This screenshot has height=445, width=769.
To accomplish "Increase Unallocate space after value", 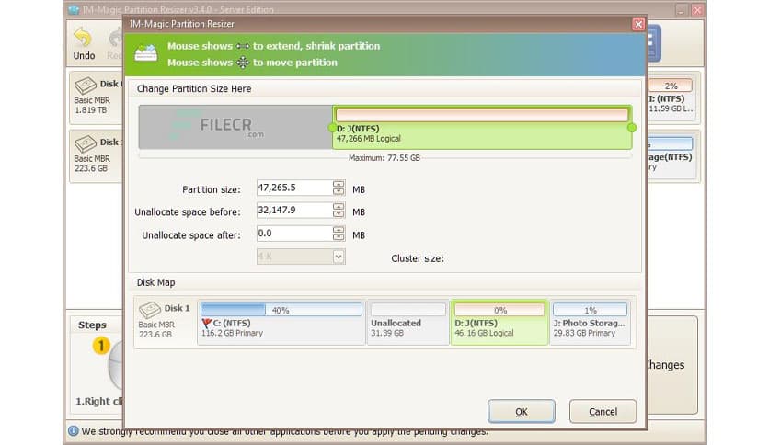I will tap(339, 230).
